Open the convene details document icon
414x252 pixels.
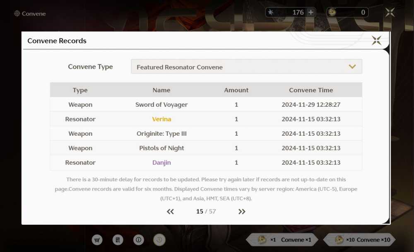(118, 240)
